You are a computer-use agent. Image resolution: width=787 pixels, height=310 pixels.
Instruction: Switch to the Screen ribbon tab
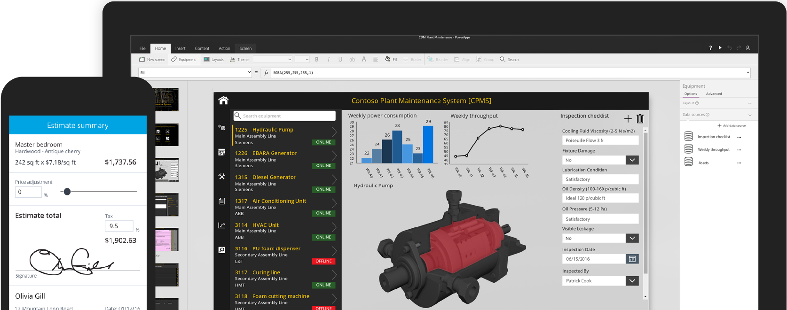245,48
